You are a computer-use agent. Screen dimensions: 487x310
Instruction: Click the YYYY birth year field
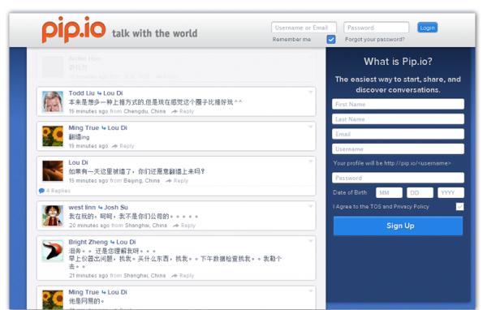coord(450,193)
